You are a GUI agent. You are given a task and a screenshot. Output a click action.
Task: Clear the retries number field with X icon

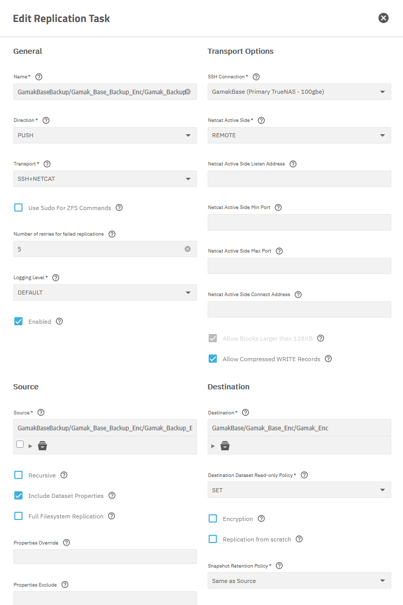[188, 249]
